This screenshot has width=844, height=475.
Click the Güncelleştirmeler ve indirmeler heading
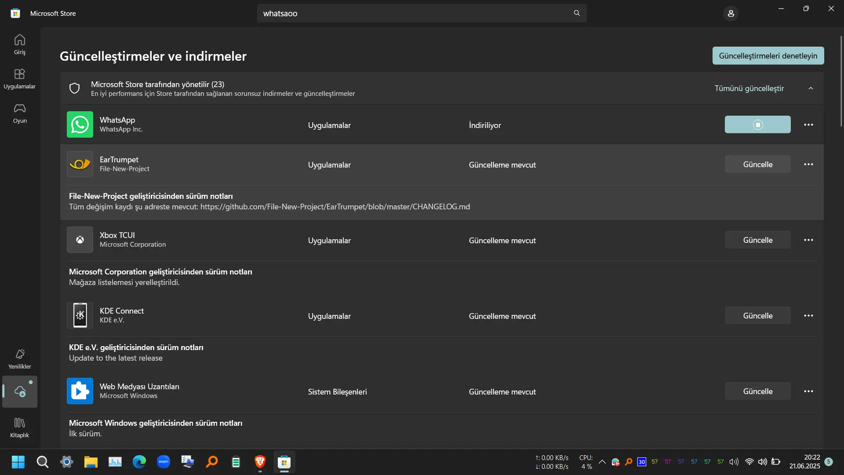(153, 56)
